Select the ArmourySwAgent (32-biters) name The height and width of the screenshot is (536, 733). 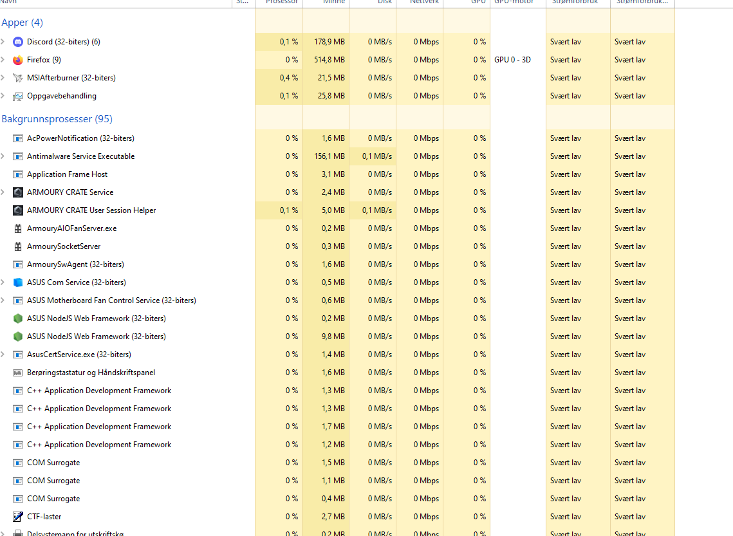point(76,264)
